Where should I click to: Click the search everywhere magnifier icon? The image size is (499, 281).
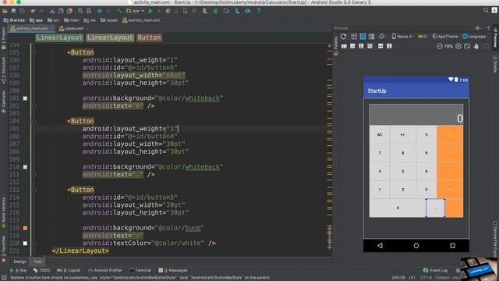pyautogui.click(x=486, y=10)
